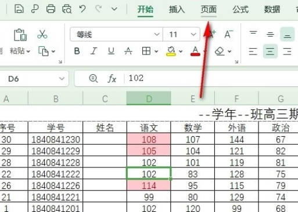Viewport: 298px width, 212px height.
Task: Toggle Bold formatting
Action: [x=77, y=52]
